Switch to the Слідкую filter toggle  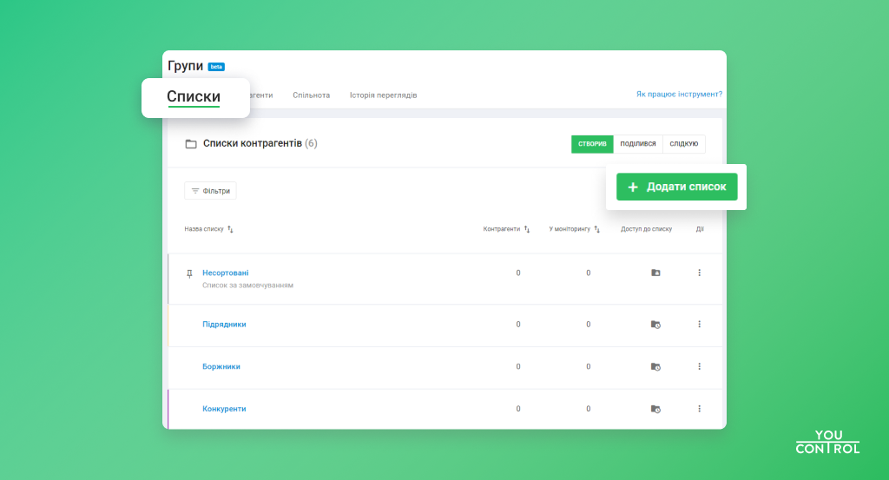click(684, 144)
